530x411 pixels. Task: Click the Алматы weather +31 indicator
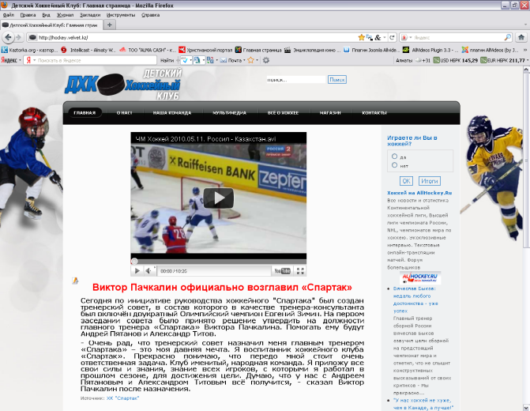tap(413, 60)
